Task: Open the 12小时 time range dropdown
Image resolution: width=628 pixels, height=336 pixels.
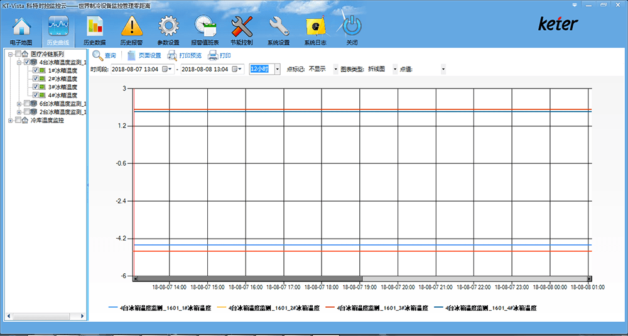Action: (278, 69)
